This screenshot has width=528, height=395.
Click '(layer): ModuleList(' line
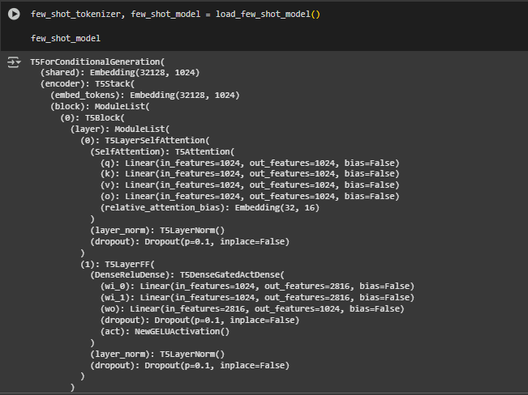[120, 129]
